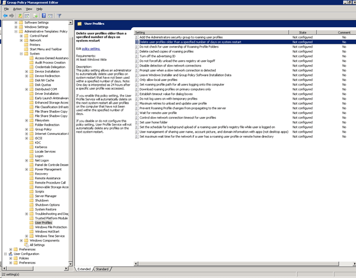Expand the Windows Time Service node
This screenshot has height=278, width=356.
[x=26, y=236]
